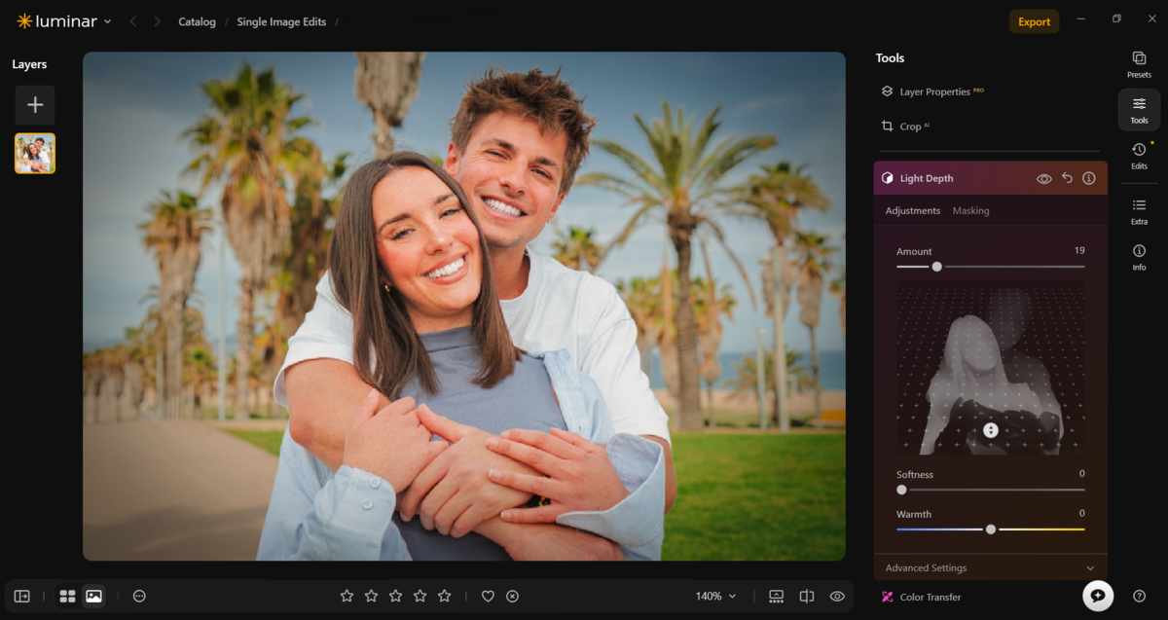This screenshot has height=620, width=1168.
Task: Switch to the grid gallery view
Action: click(67, 596)
